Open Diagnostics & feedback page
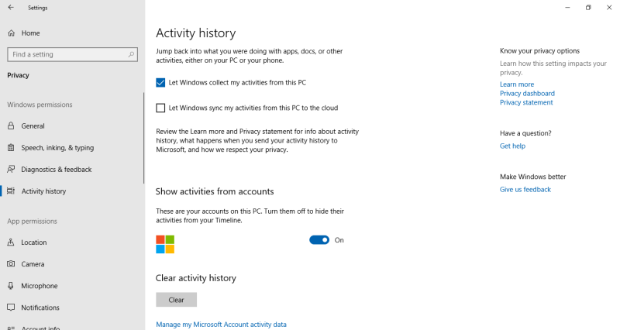Screen dimensions: 620x330 pos(56,170)
